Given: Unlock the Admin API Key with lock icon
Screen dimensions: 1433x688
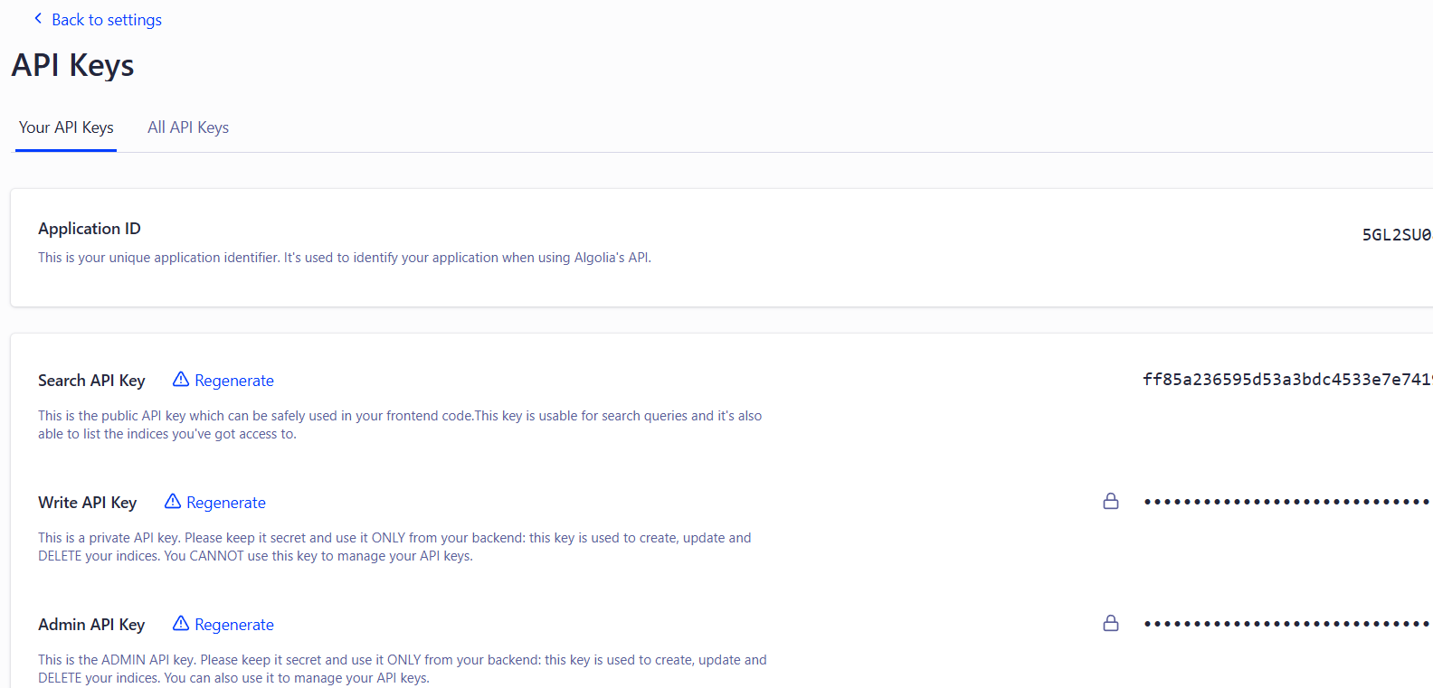Looking at the screenshot, I should [x=1111, y=624].
